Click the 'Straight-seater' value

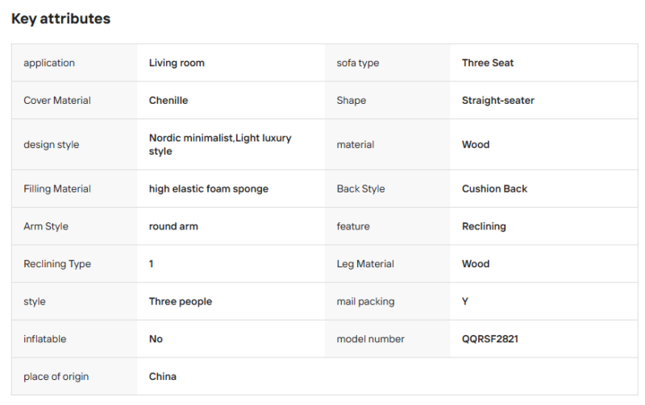(x=497, y=100)
